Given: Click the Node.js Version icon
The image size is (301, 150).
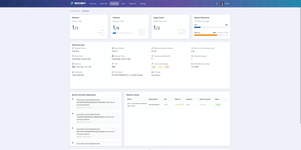Looking at the screenshot, I should [73, 48].
